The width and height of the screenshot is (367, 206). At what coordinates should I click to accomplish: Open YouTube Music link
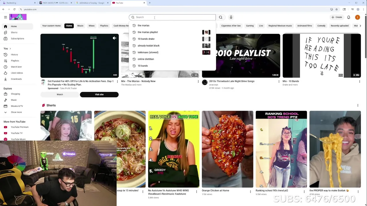[x=17, y=139]
